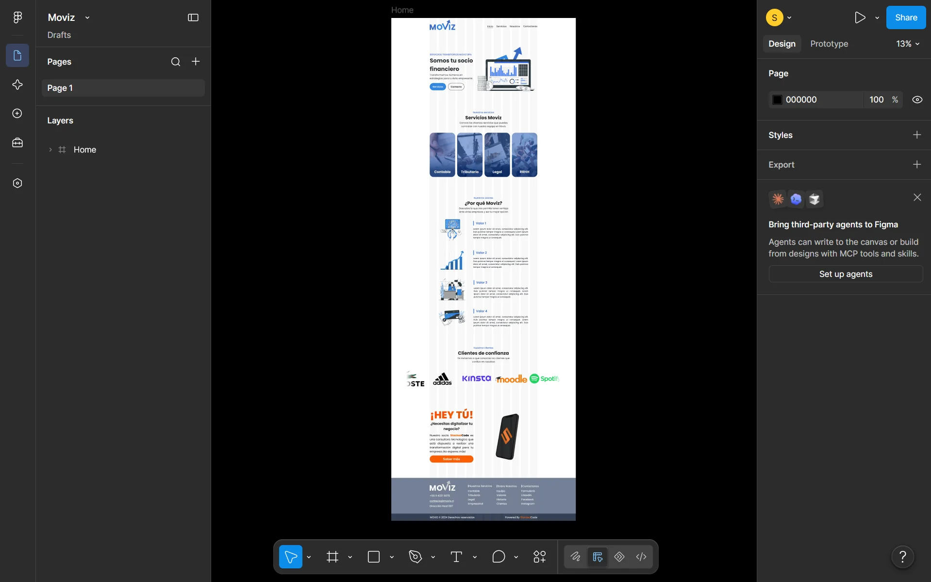Click the Share button
Image resolution: width=931 pixels, height=582 pixels.
pos(906,17)
